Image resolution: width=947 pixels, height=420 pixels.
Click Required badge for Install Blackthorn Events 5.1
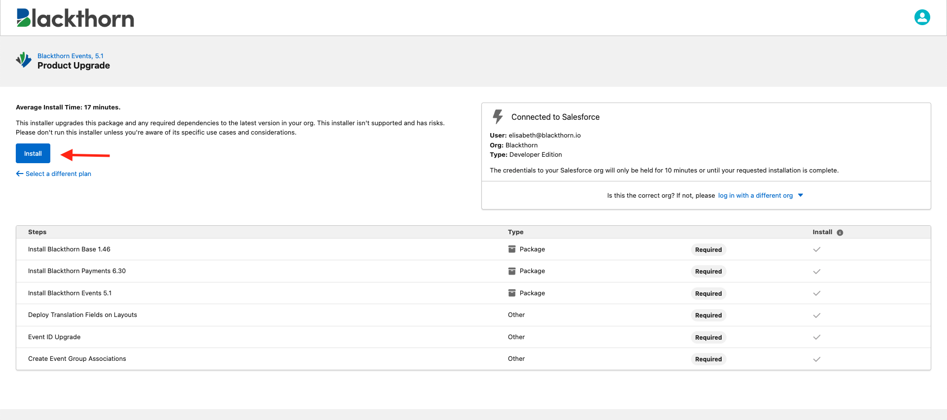click(x=708, y=294)
